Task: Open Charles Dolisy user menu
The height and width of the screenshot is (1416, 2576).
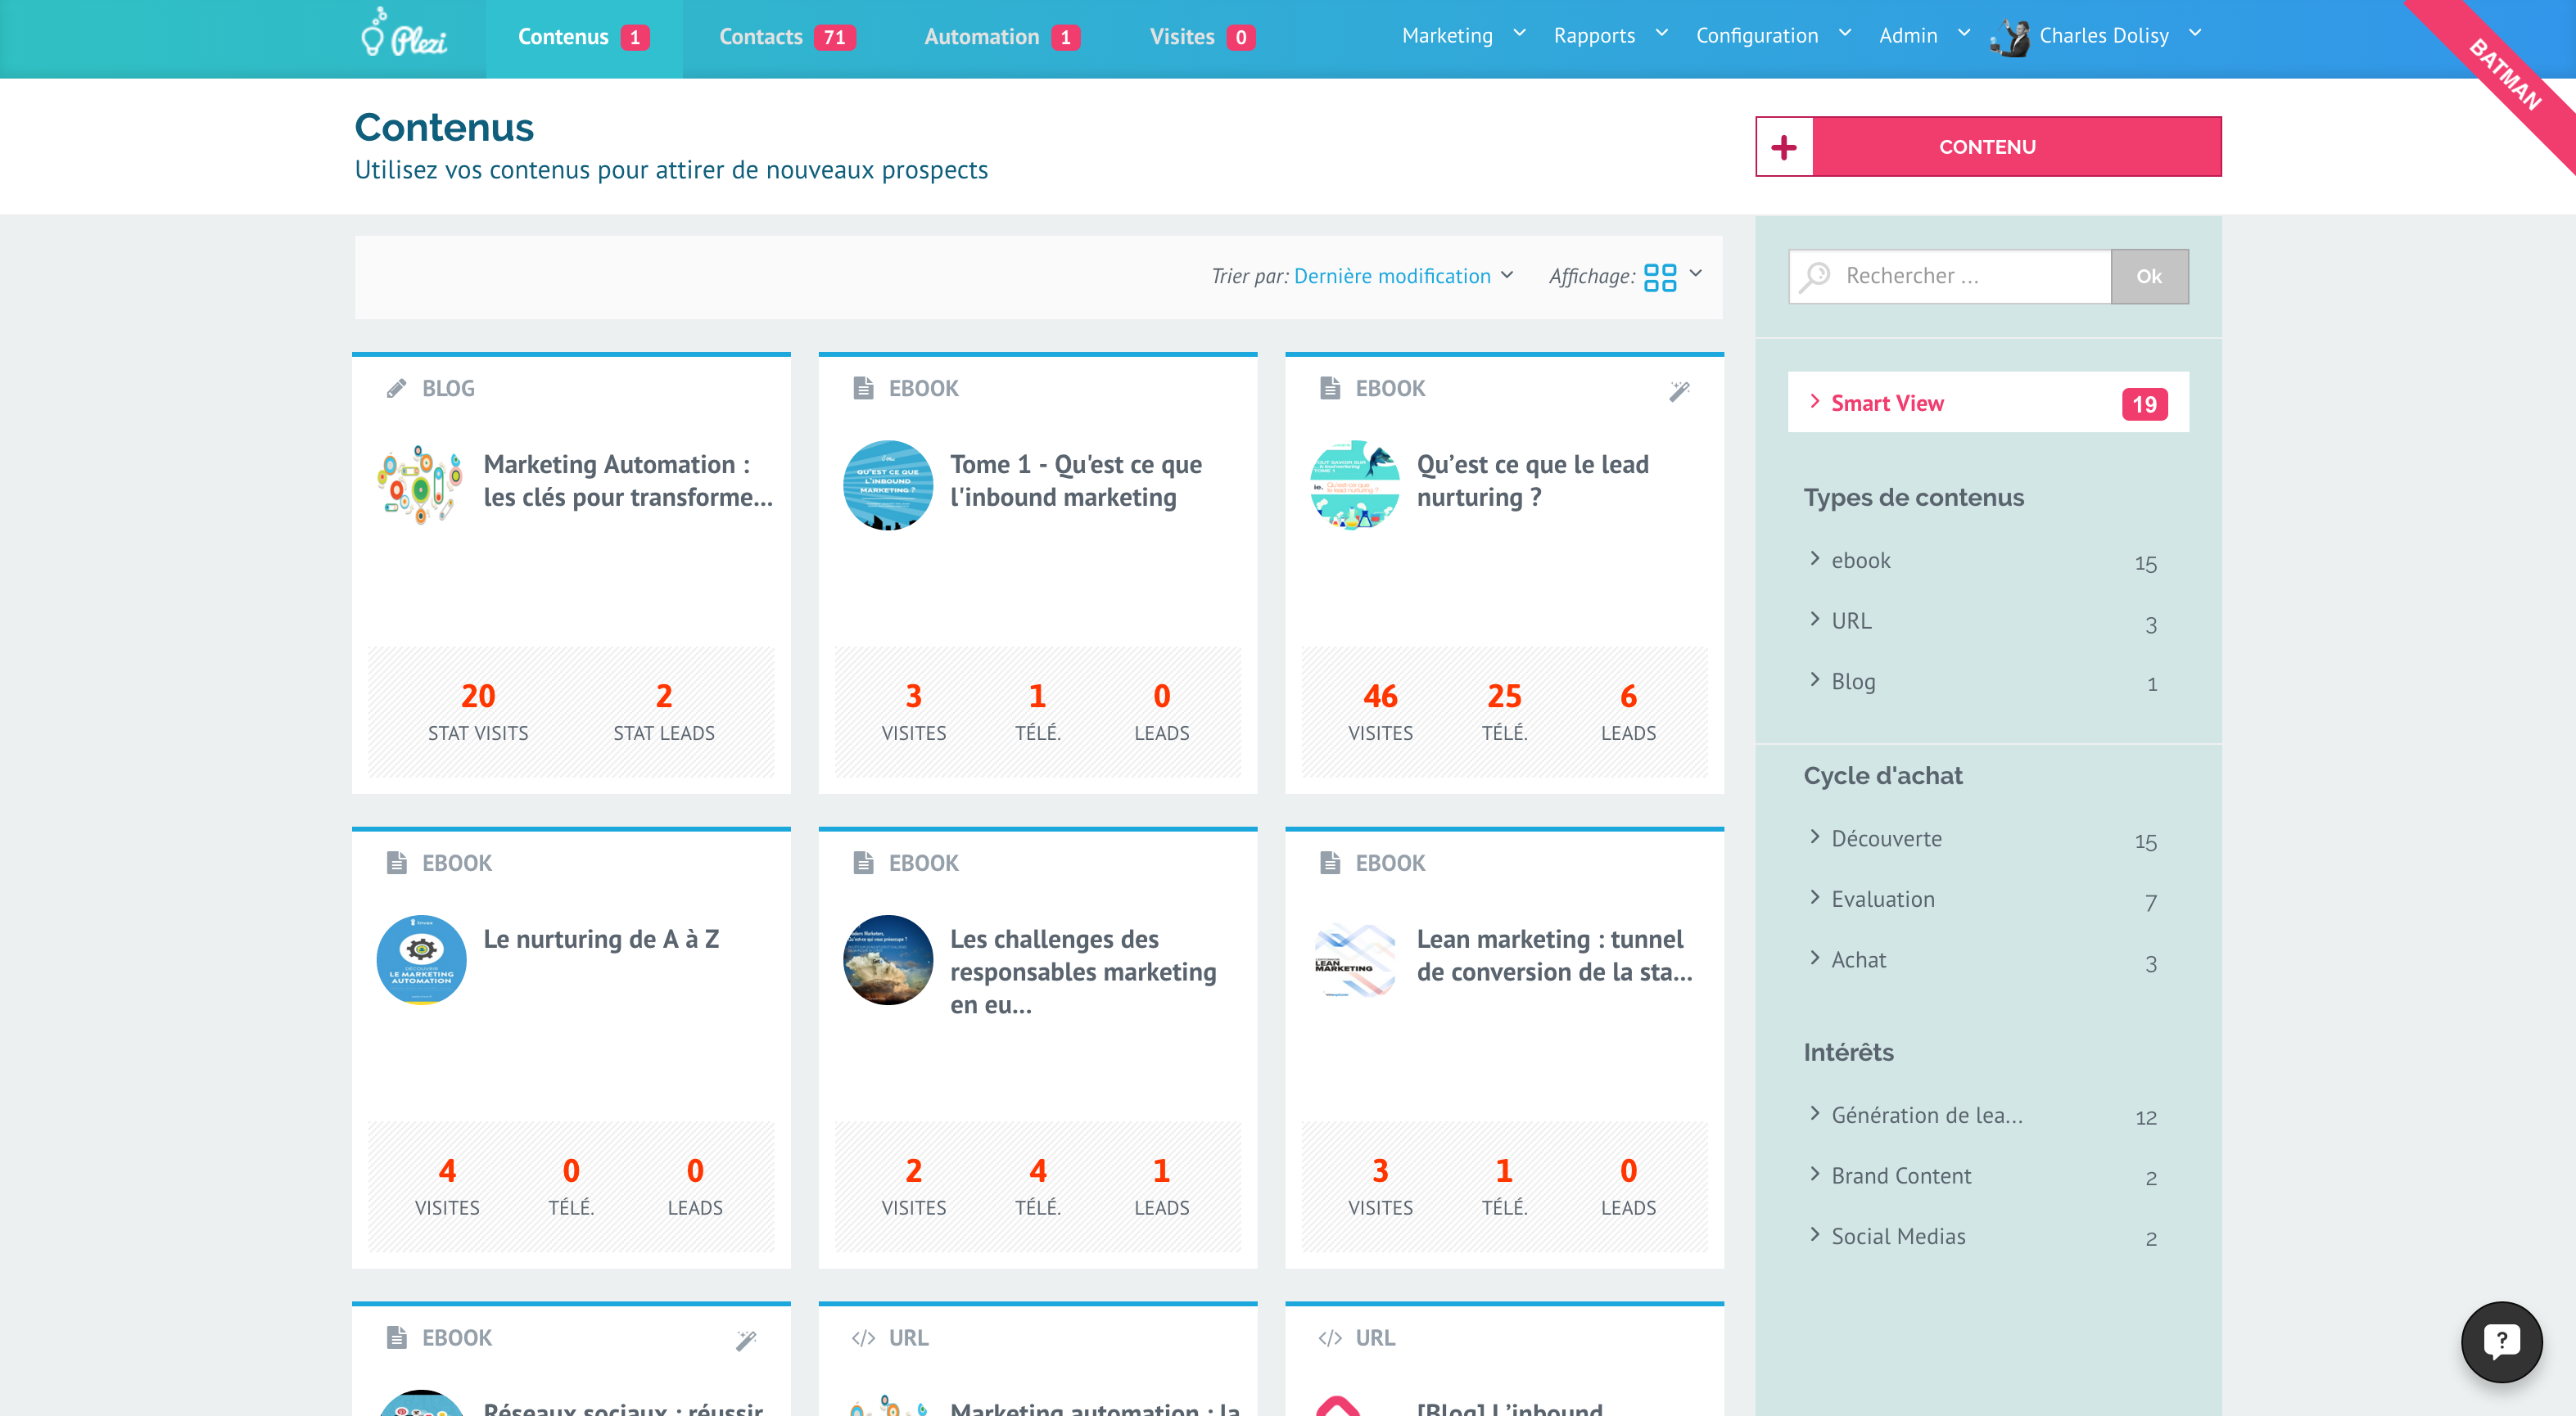Action: click(x=2096, y=36)
